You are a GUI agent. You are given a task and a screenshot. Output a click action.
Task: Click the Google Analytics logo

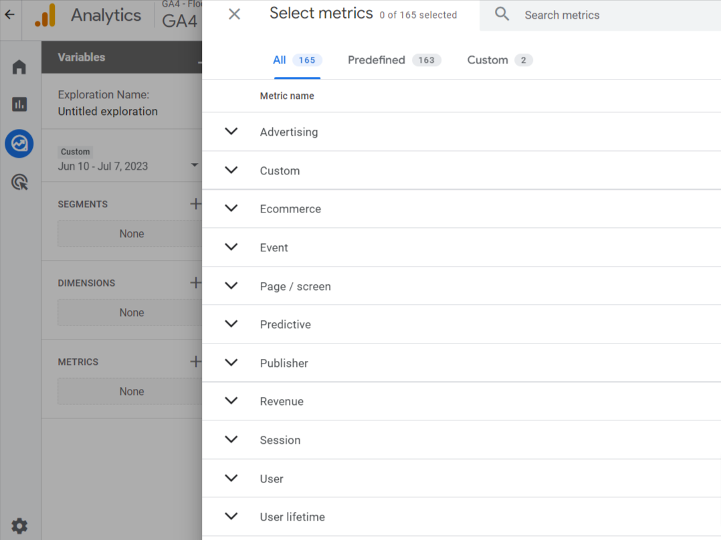(45, 15)
